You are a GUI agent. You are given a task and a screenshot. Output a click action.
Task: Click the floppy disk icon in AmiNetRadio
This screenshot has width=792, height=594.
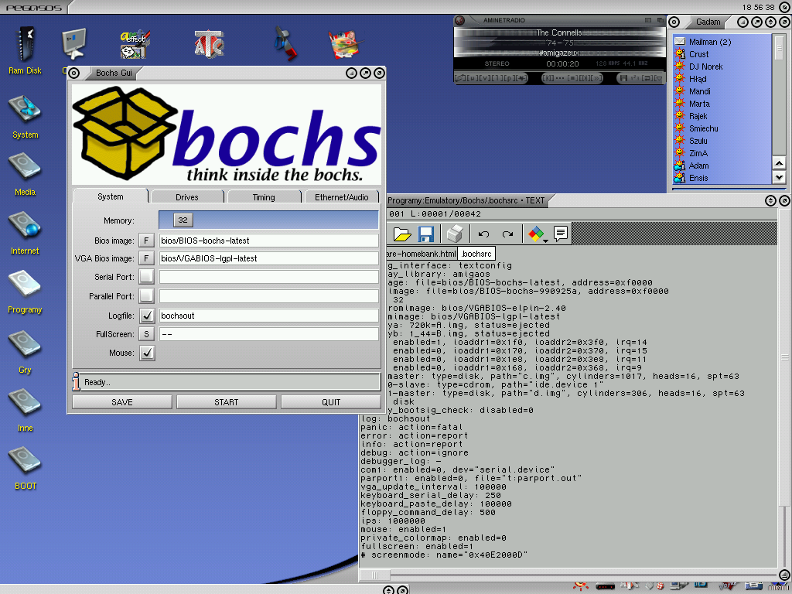pyautogui.click(x=623, y=78)
